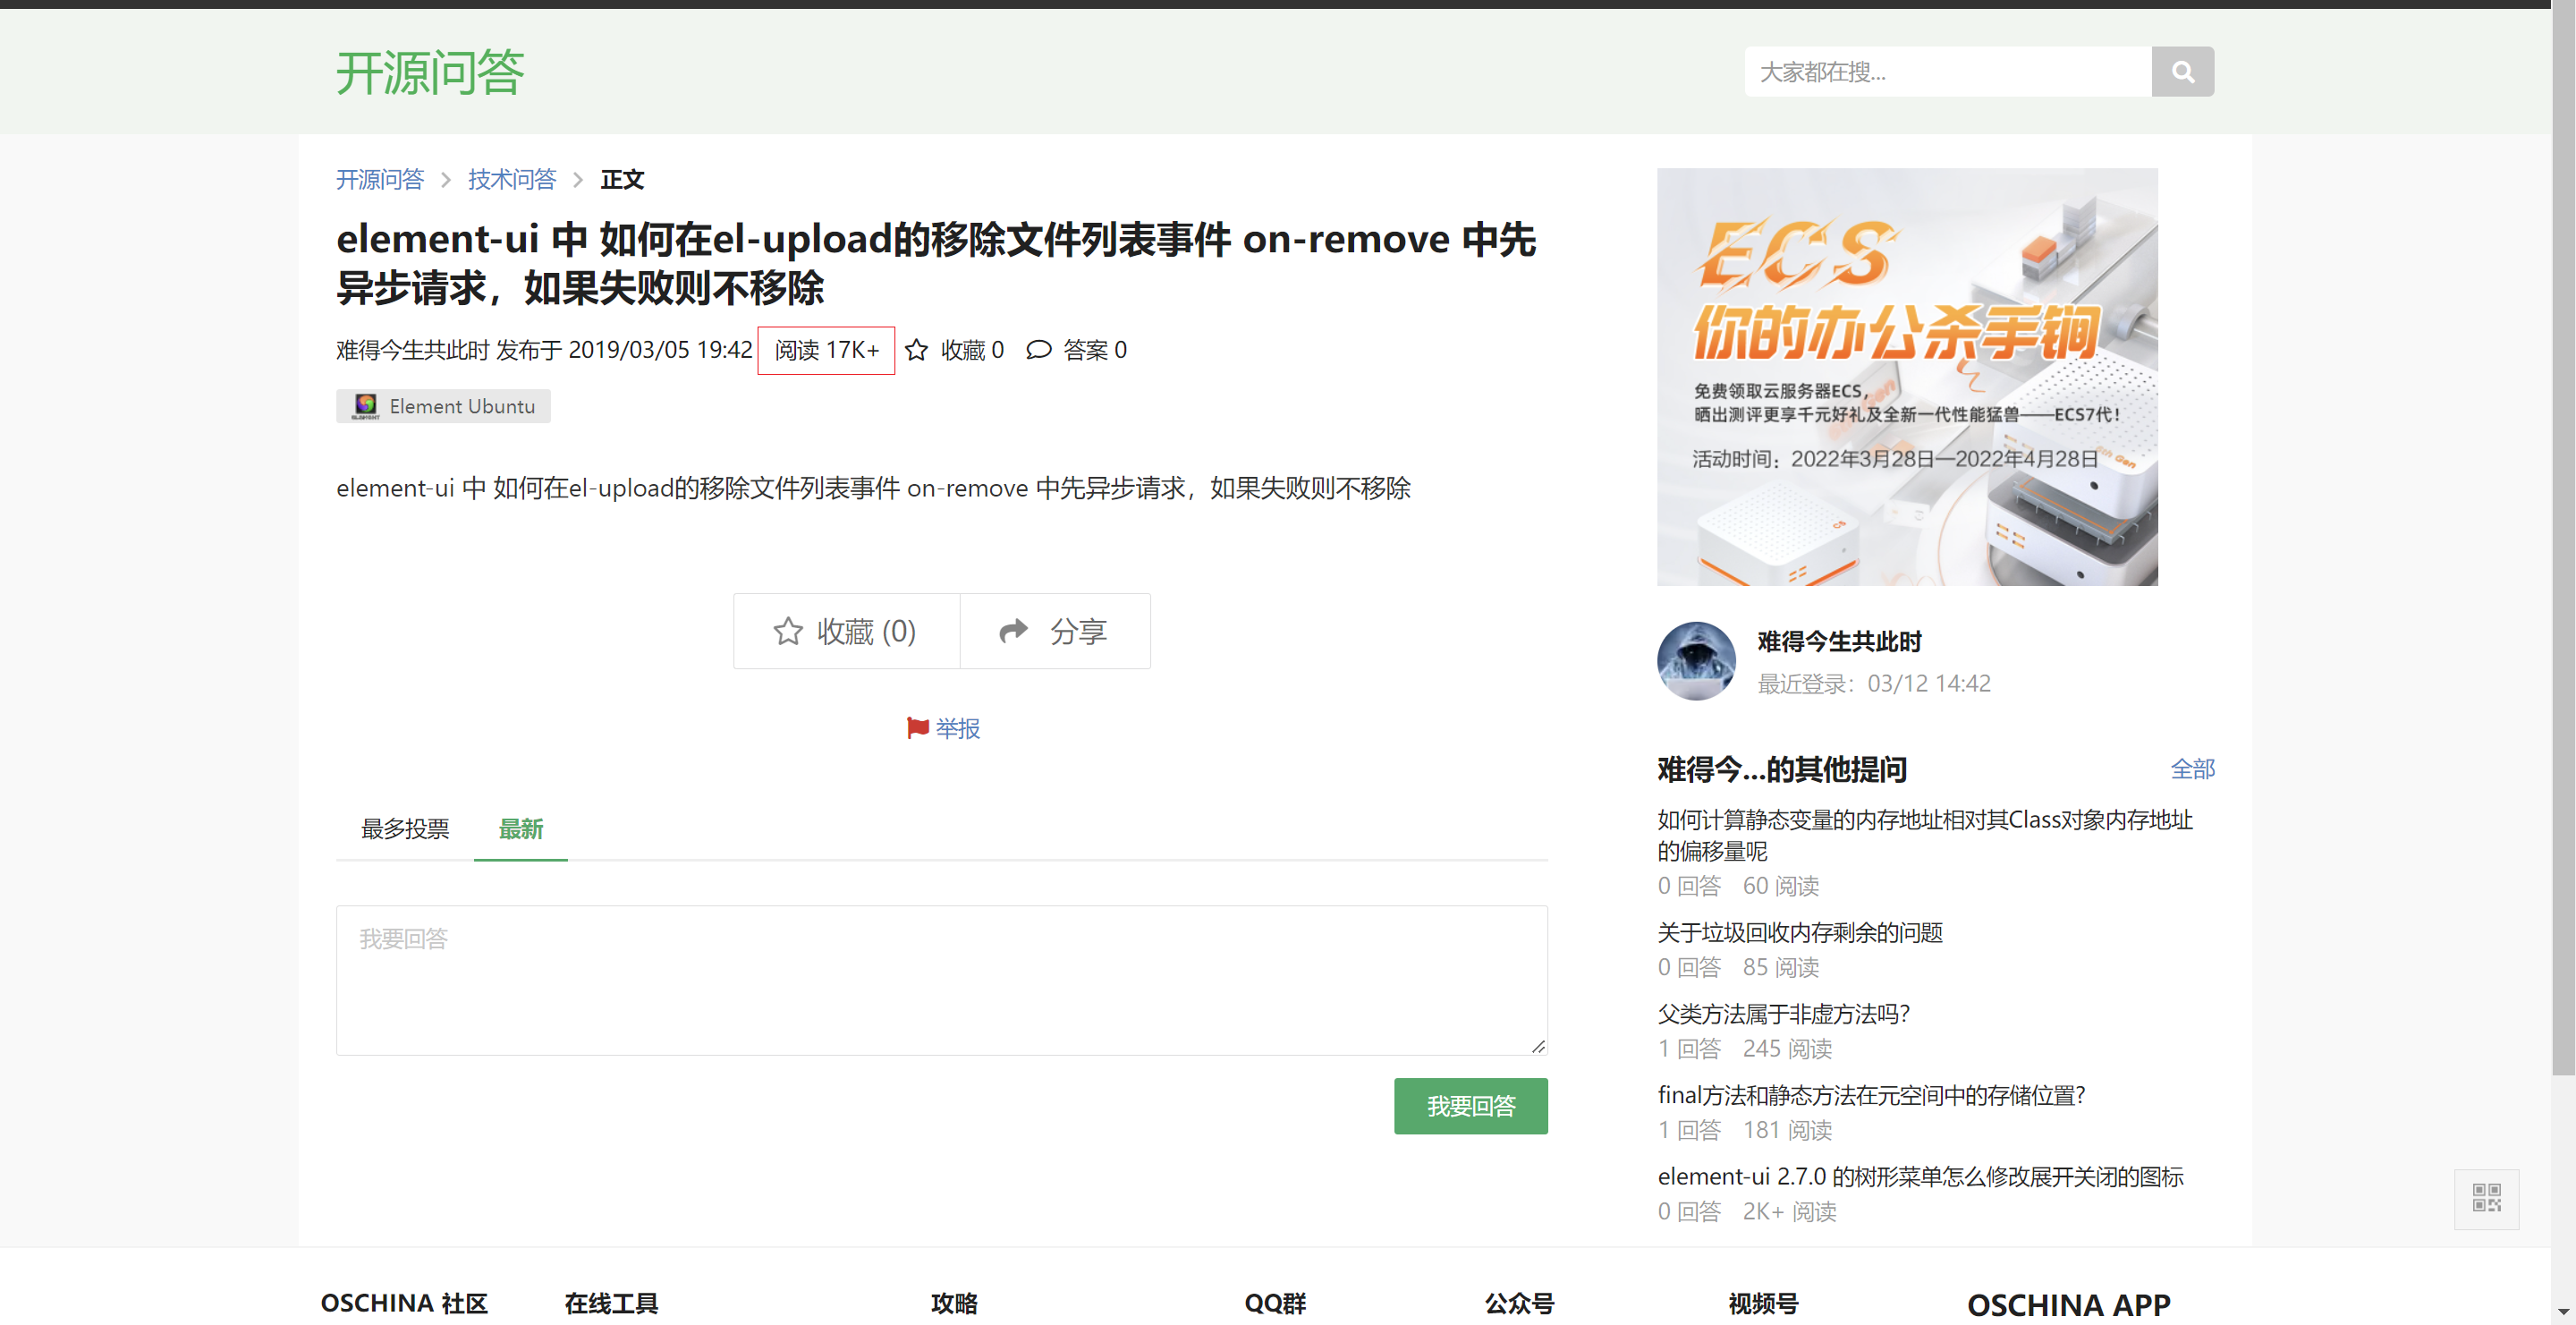This screenshot has height=1325, width=2576.
Task: Click the red flag 举报 icon
Action: [917, 728]
